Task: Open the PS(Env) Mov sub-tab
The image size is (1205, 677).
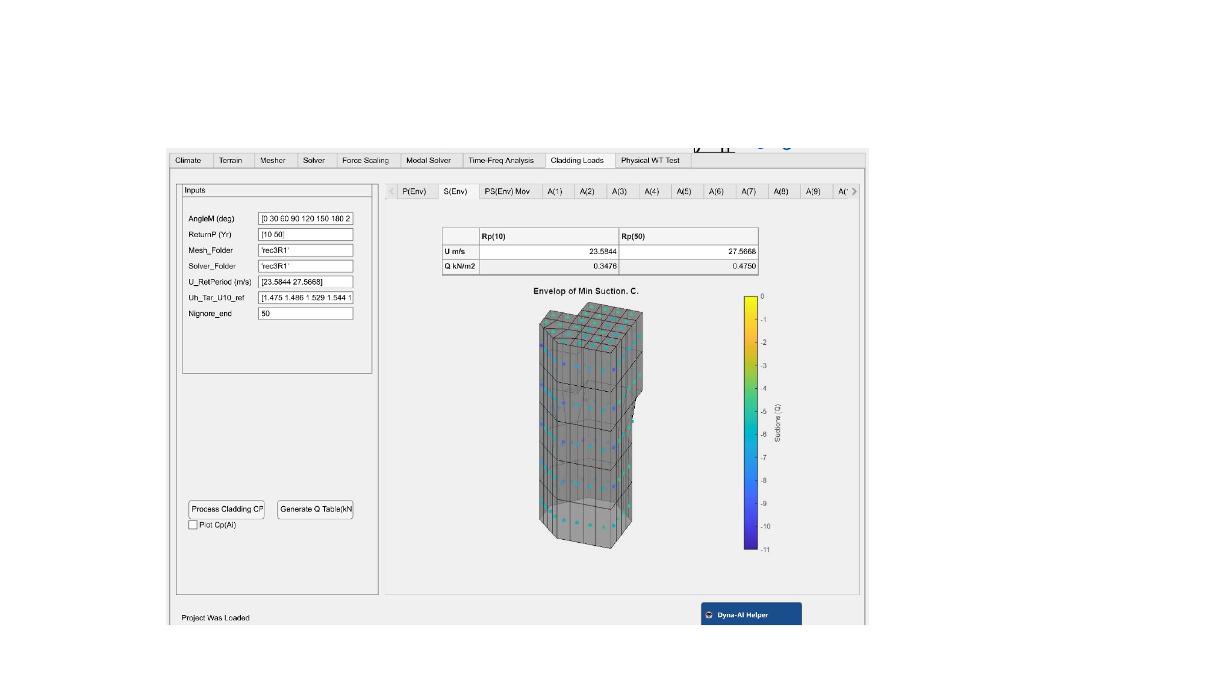Action: pyautogui.click(x=507, y=192)
